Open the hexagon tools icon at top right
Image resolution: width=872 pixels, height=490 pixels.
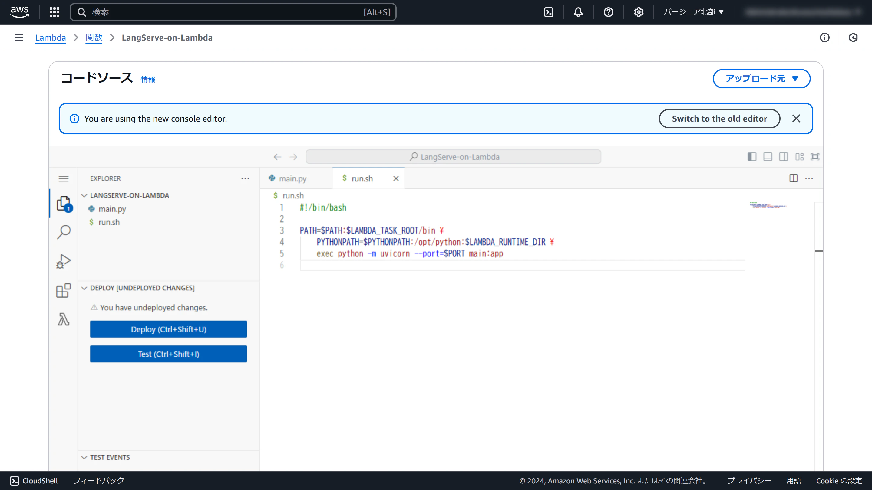[x=853, y=38]
